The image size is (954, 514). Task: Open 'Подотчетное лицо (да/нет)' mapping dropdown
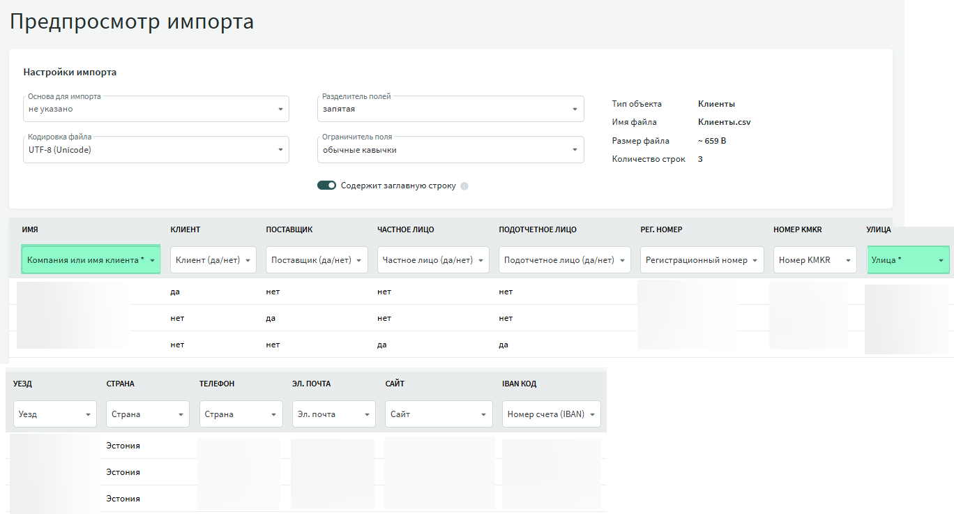pos(564,259)
